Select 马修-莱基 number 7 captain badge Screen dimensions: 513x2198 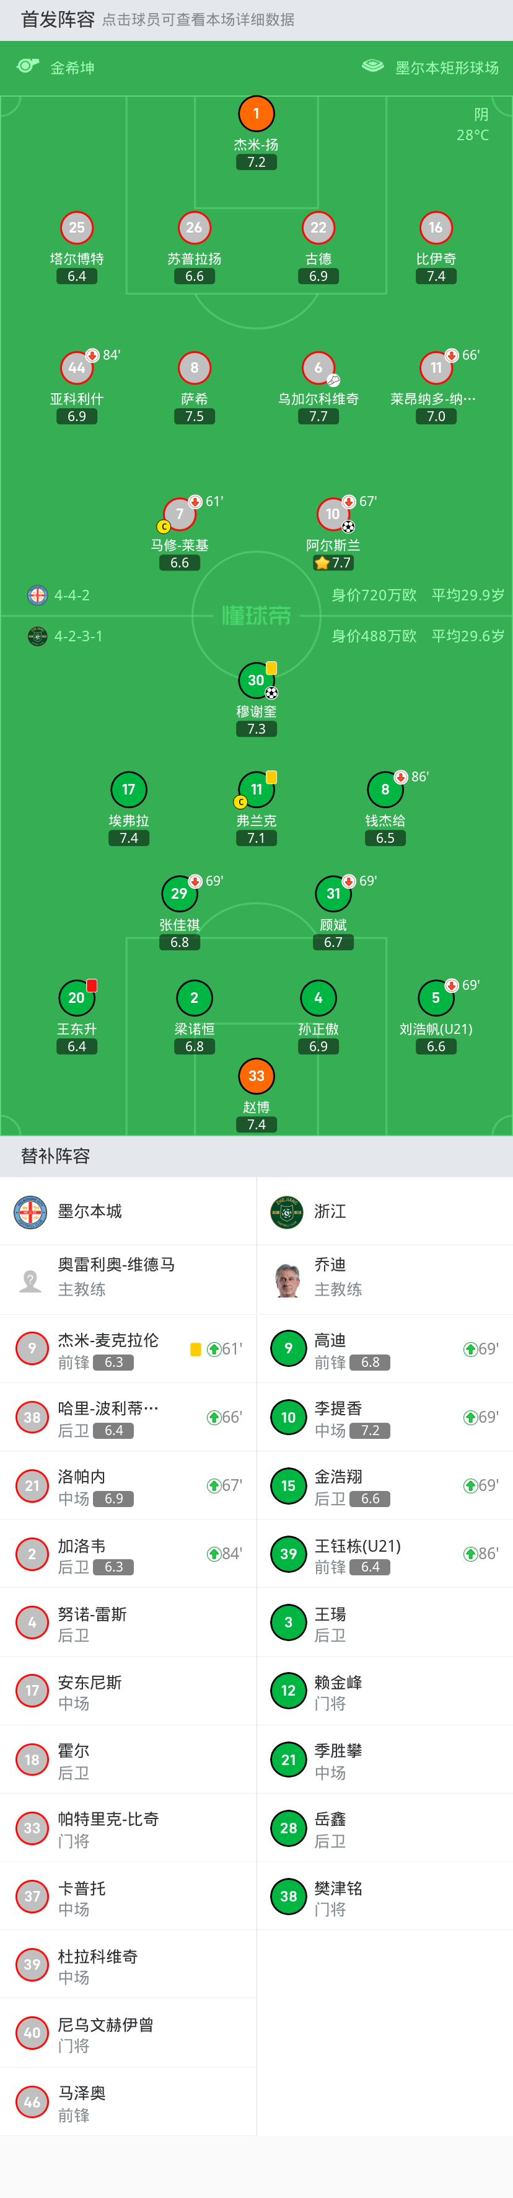tap(179, 514)
